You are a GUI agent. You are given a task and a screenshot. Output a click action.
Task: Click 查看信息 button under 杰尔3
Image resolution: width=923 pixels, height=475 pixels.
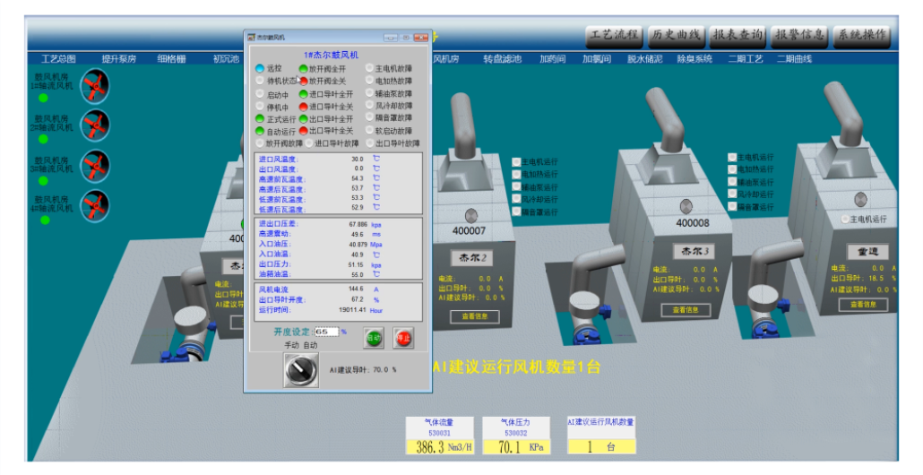click(x=686, y=309)
